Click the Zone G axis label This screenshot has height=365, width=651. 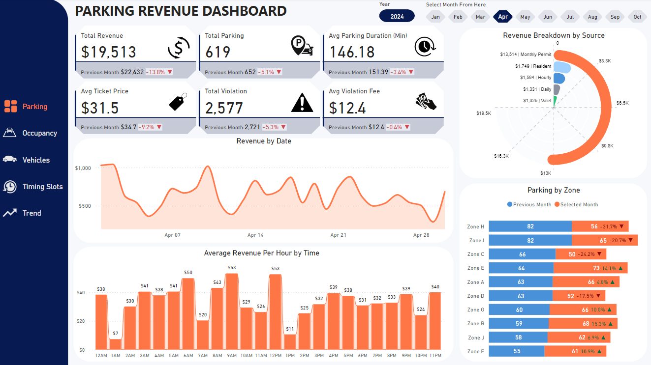pos(476,309)
